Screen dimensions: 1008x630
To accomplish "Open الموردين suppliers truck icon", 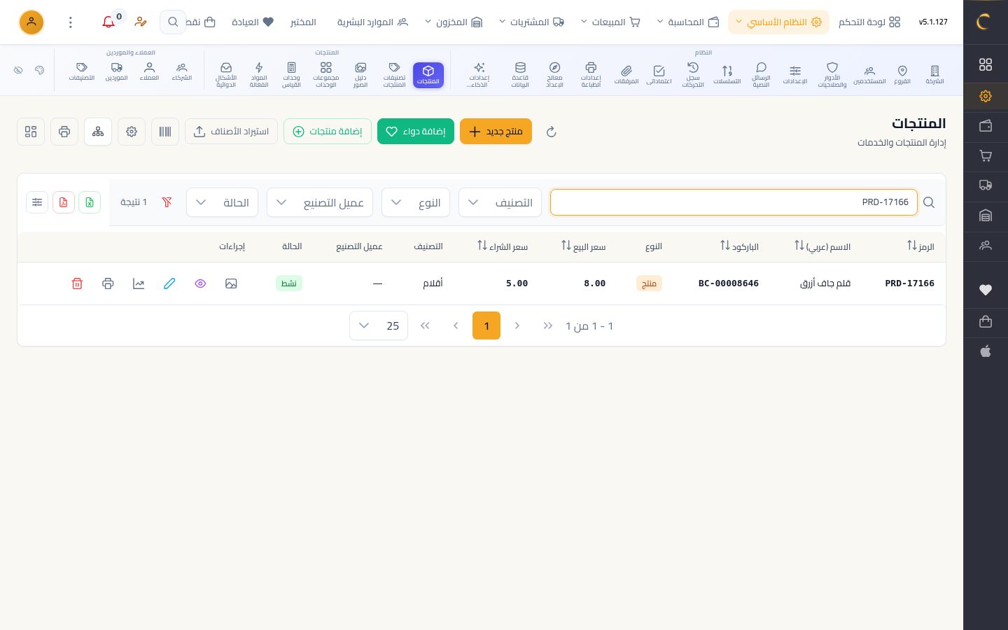I will [117, 71].
